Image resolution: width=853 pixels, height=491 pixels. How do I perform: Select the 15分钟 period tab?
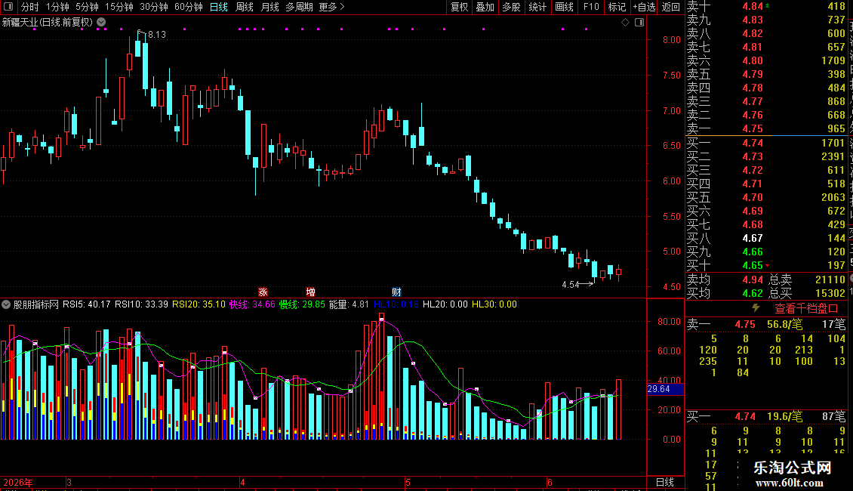[119, 7]
